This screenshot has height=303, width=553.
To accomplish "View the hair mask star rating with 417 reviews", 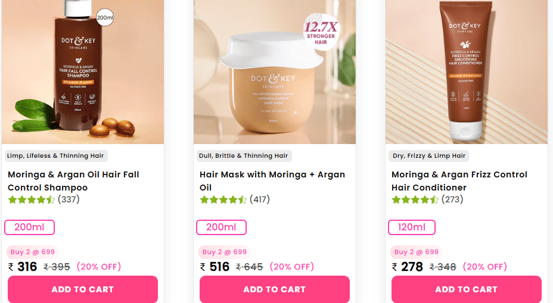I will point(235,200).
